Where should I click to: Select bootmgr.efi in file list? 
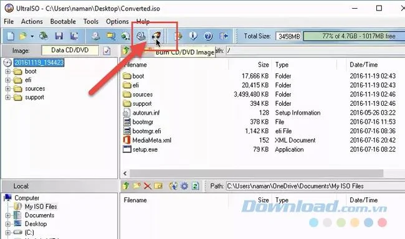coord(146,131)
